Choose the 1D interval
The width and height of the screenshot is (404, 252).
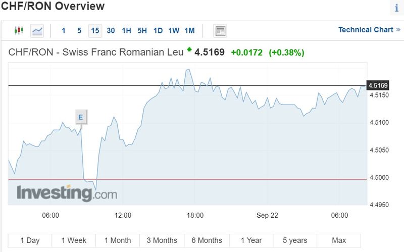point(158,31)
